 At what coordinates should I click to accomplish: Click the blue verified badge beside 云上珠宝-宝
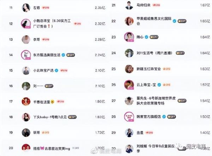[x=159, y=85]
